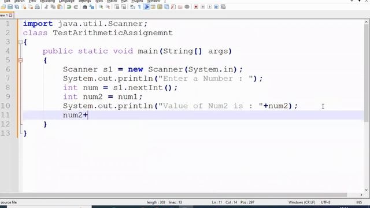
Task: Open the Plugins menu
Action: 137,1
